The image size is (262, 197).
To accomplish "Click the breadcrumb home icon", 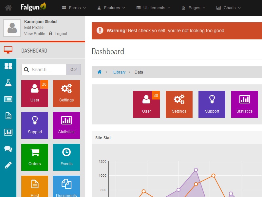I will [x=100, y=72].
